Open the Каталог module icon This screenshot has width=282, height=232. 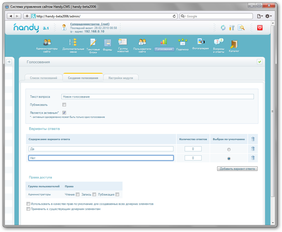[x=234, y=44]
